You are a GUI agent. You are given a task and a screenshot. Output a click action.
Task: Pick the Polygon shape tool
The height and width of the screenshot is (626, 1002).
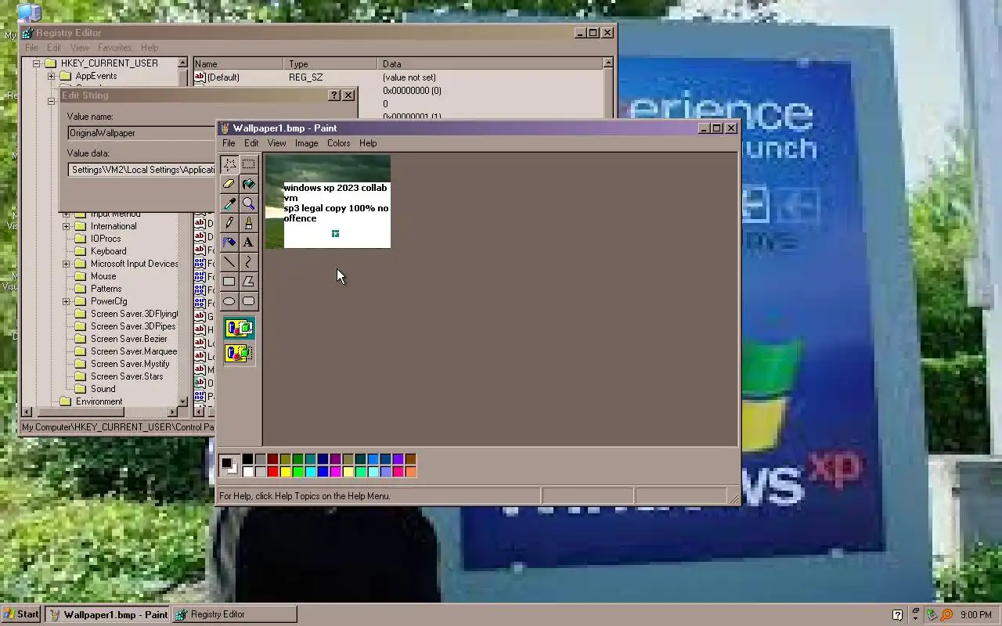pos(249,282)
